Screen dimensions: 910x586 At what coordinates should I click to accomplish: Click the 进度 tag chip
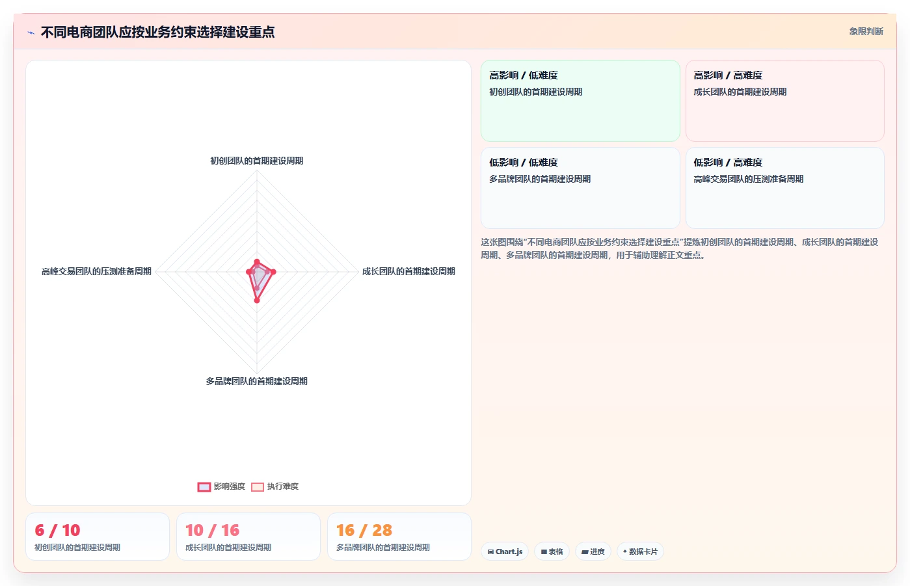(x=593, y=552)
